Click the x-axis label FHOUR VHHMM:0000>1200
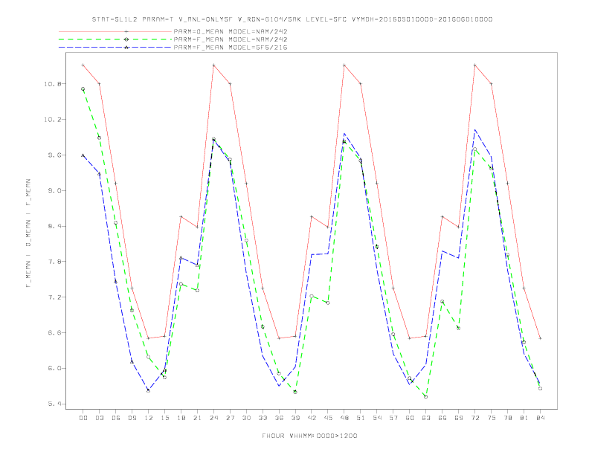 coord(309,436)
